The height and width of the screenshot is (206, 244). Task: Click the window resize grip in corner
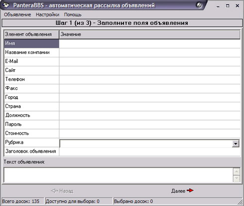click(240, 202)
